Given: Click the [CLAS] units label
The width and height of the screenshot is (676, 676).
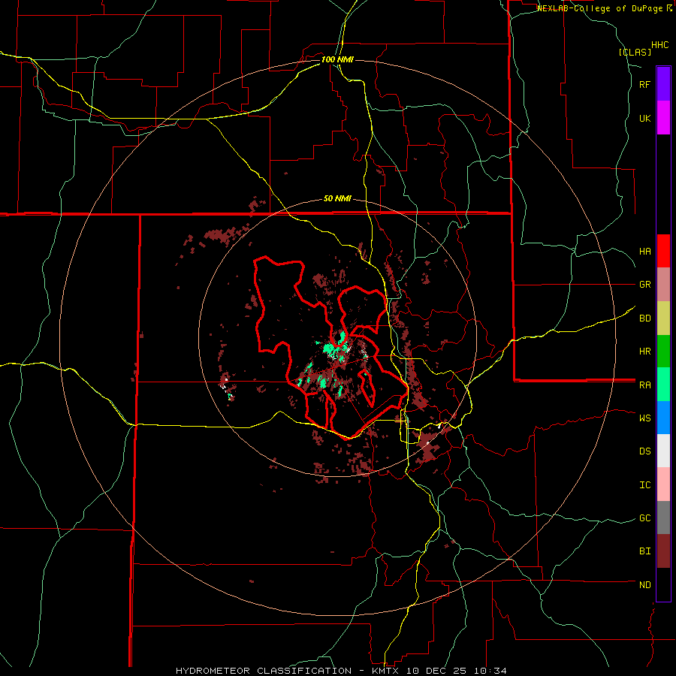Looking at the screenshot, I should pos(635,52).
